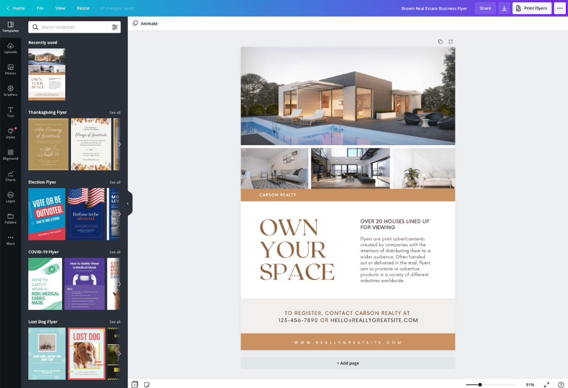Click See all for Thanksgiving Flyer templates
568x388 pixels.
[115, 112]
